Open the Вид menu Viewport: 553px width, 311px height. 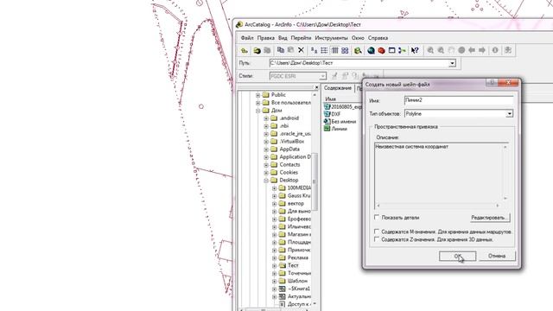[283, 38]
